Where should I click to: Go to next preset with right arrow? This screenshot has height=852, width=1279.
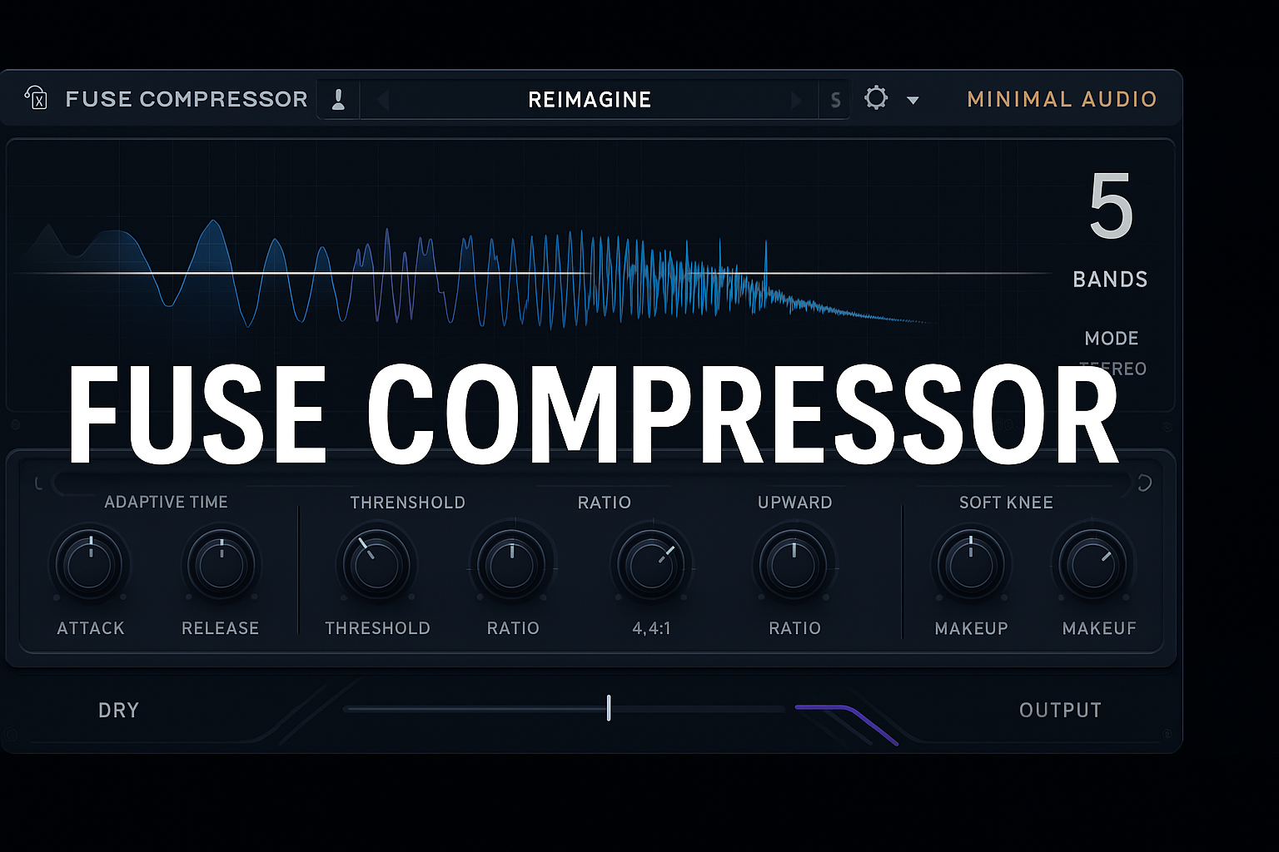pyautogui.click(x=795, y=101)
